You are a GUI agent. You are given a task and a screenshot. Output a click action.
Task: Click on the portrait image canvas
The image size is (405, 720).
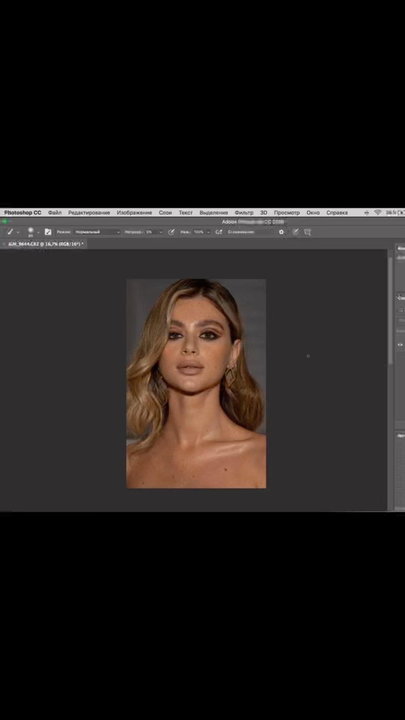pos(196,383)
